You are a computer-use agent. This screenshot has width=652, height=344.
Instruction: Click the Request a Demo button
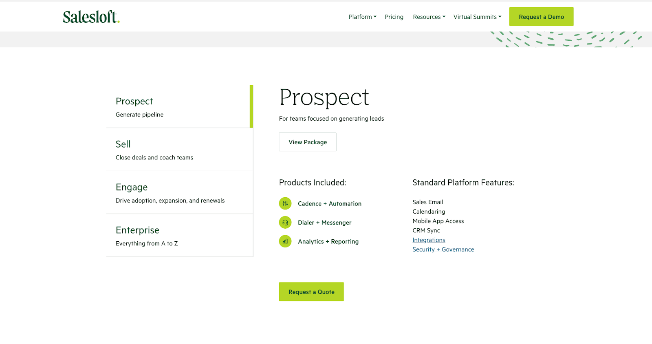tap(541, 17)
